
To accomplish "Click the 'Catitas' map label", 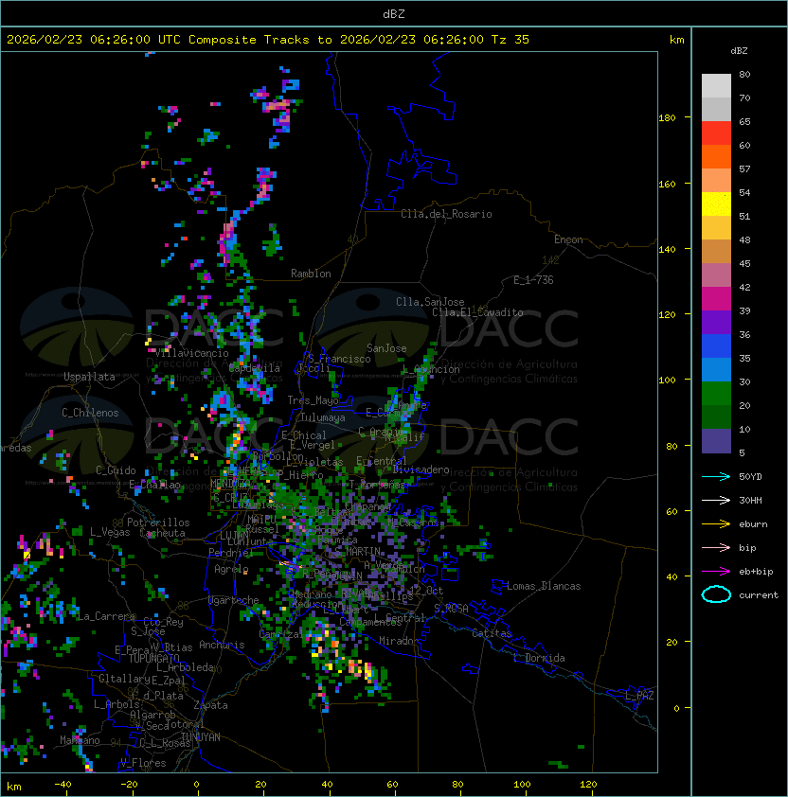I will (492, 633).
